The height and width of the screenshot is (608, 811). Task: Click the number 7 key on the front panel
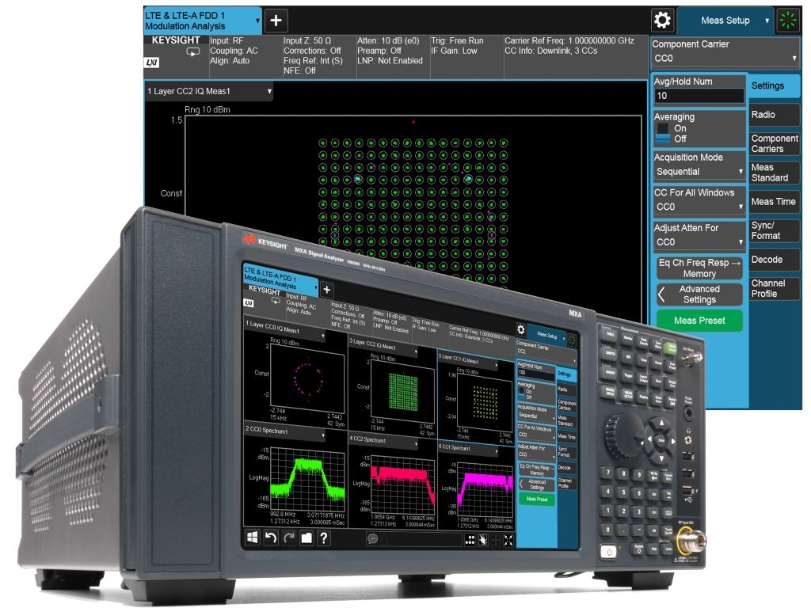click(x=607, y=472)
